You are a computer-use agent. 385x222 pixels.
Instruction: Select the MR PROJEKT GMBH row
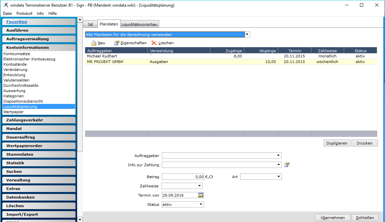(231, 62)
